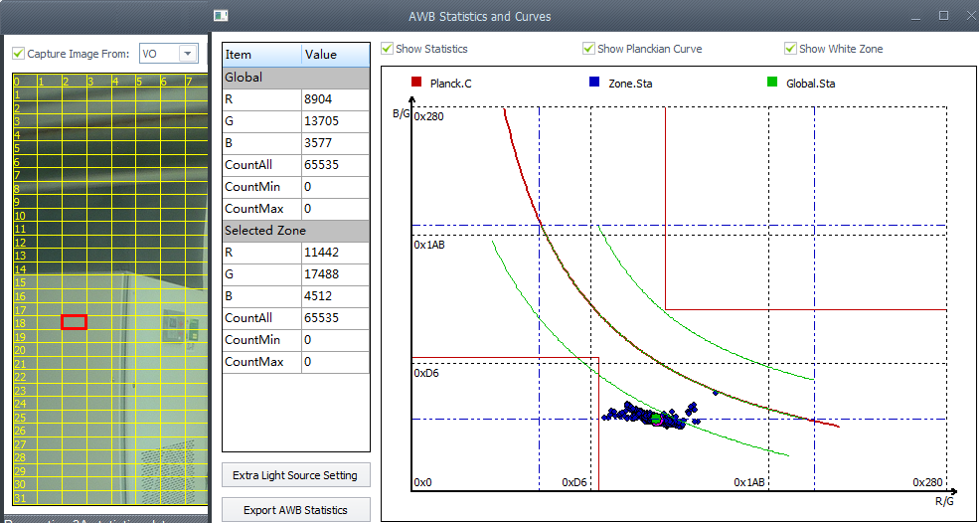Viewport: 979px width, 523px height.
Task: Select the red highlighted zone in image grid
Action: [x=74, y=322]
